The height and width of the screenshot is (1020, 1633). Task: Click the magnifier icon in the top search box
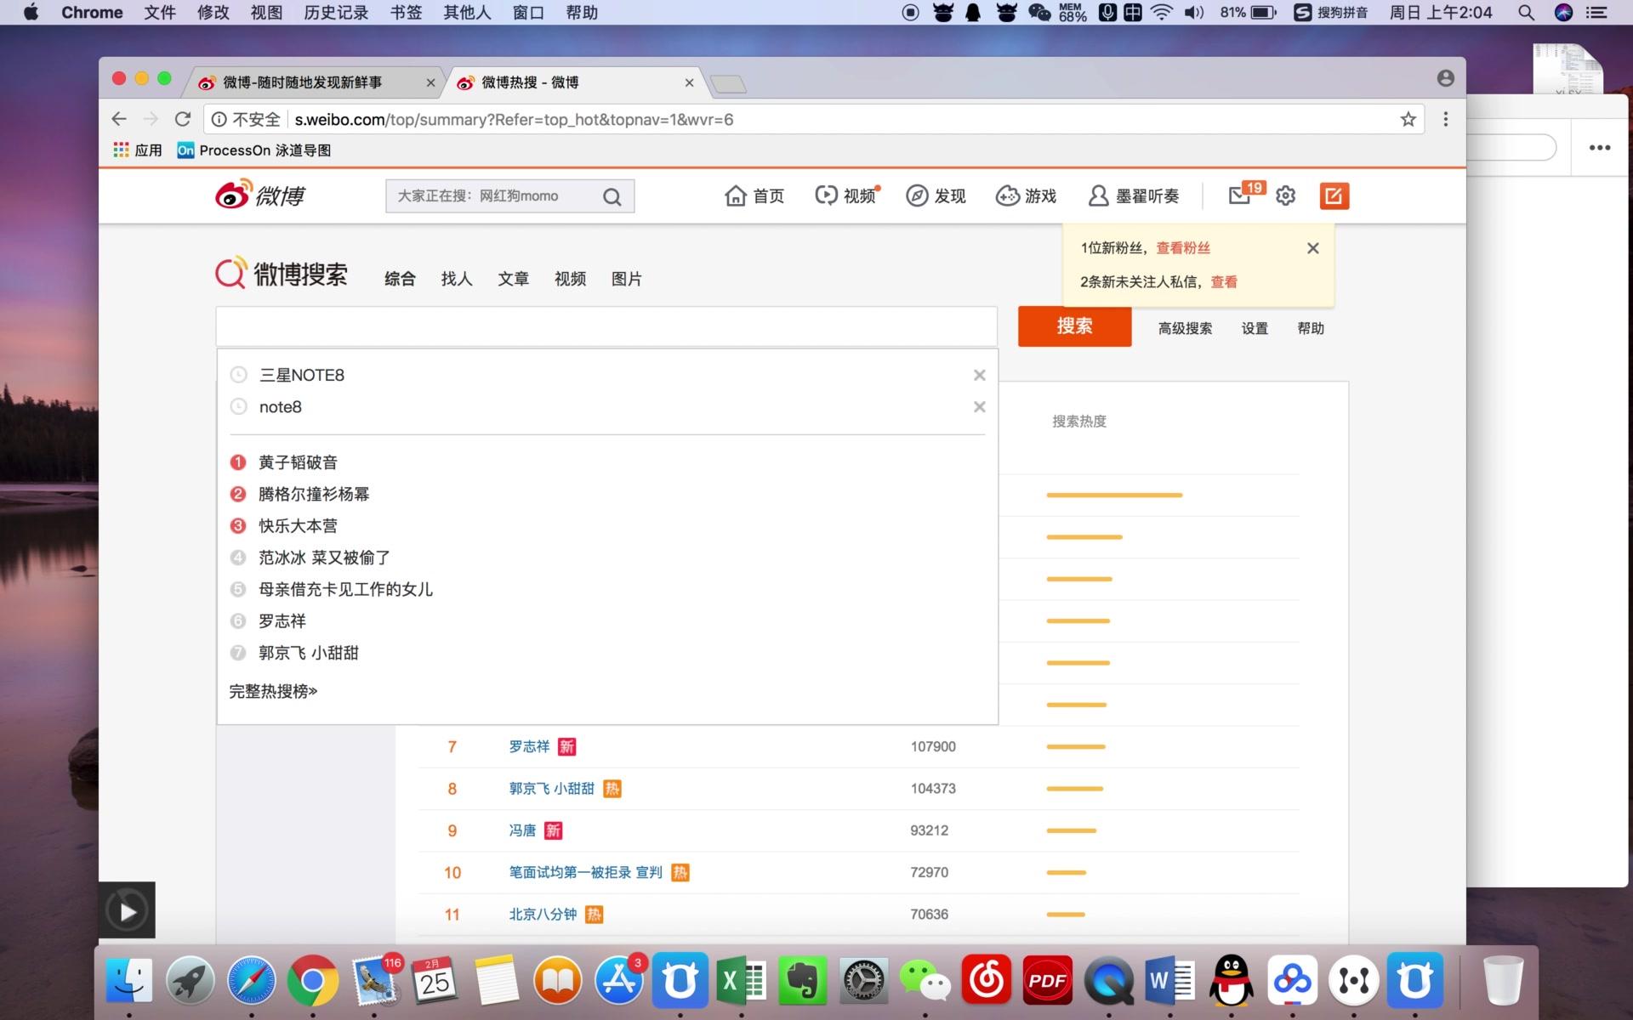(x=612, y=197)
